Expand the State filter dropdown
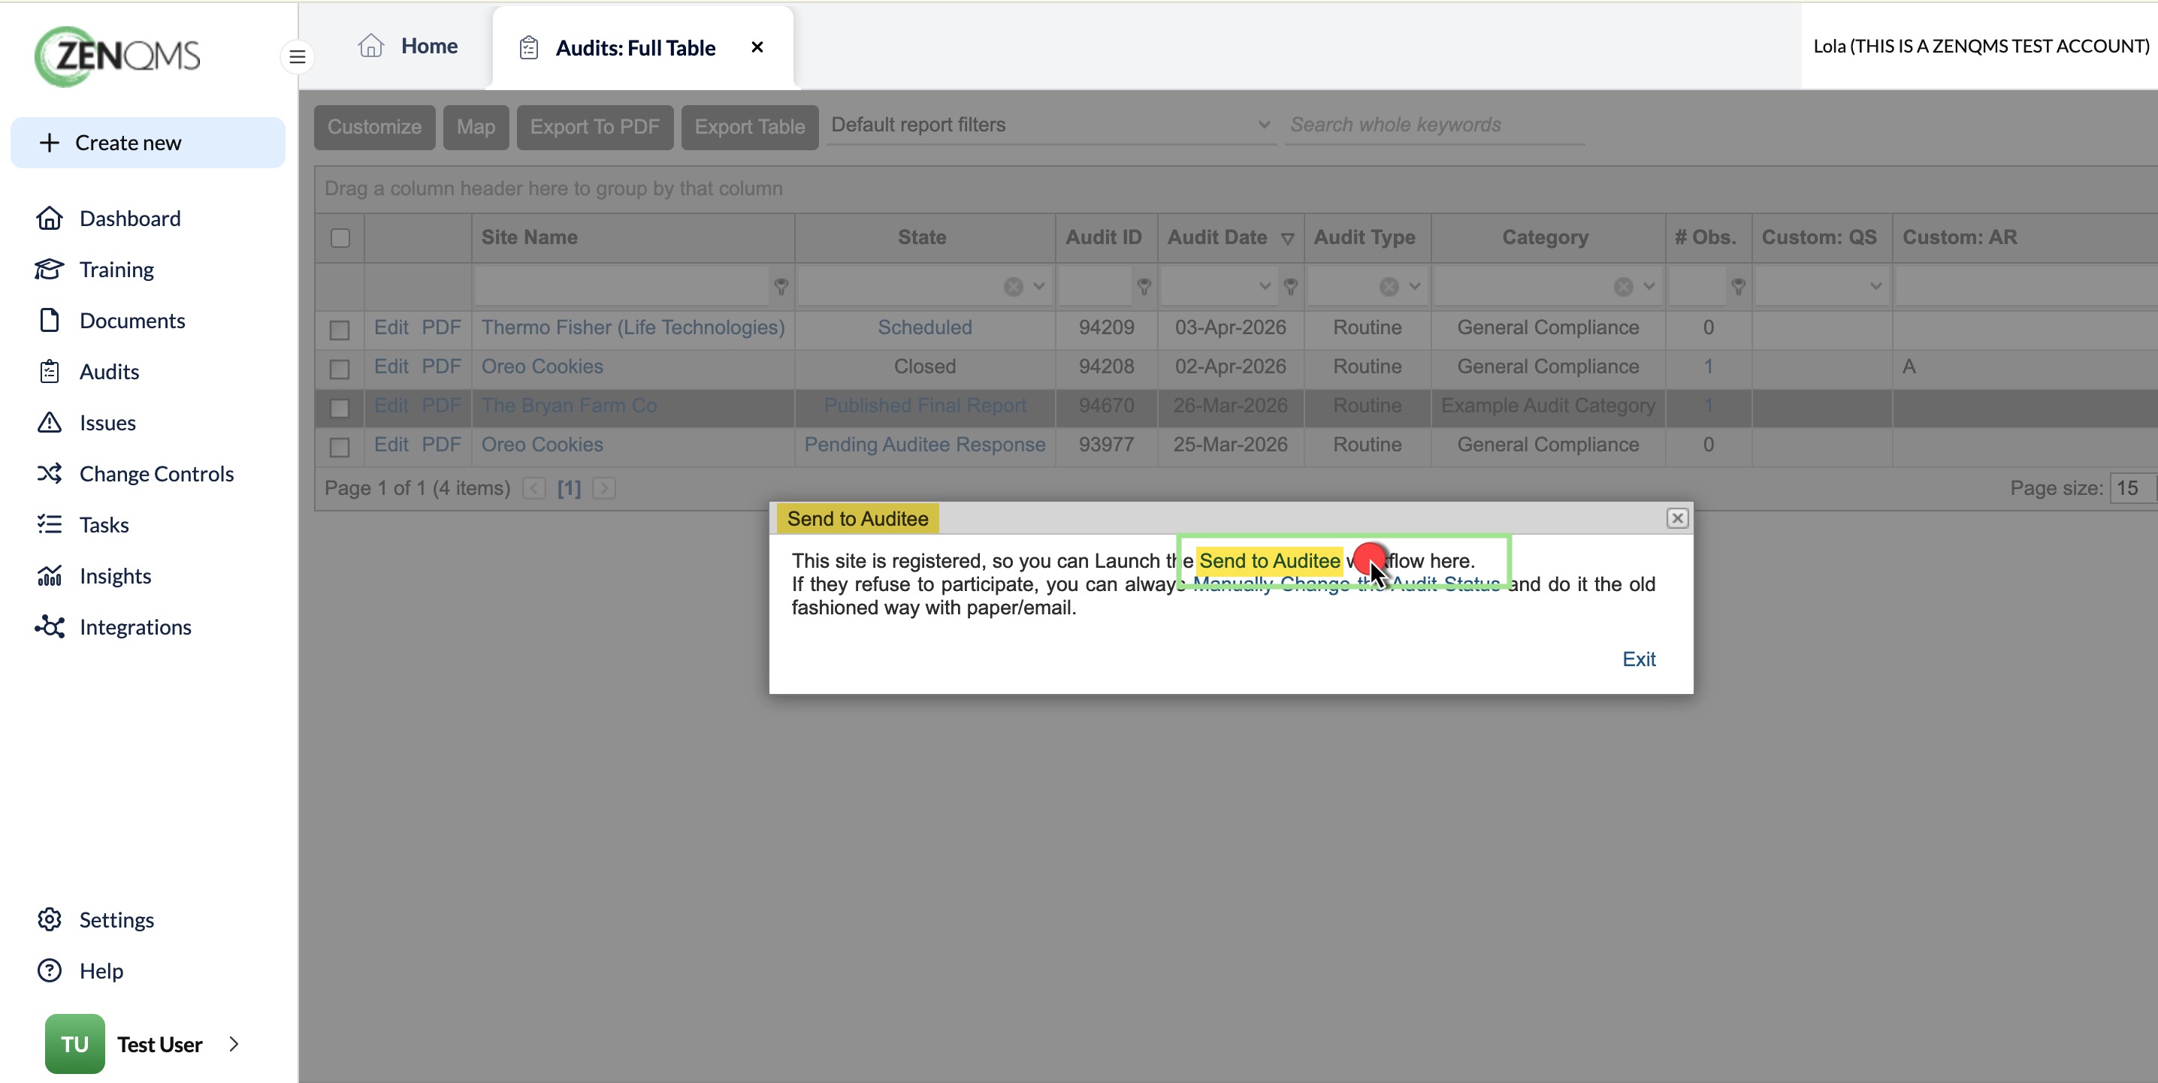2158x1083 pixels. pyautogui.click(x=1038, y=286)
